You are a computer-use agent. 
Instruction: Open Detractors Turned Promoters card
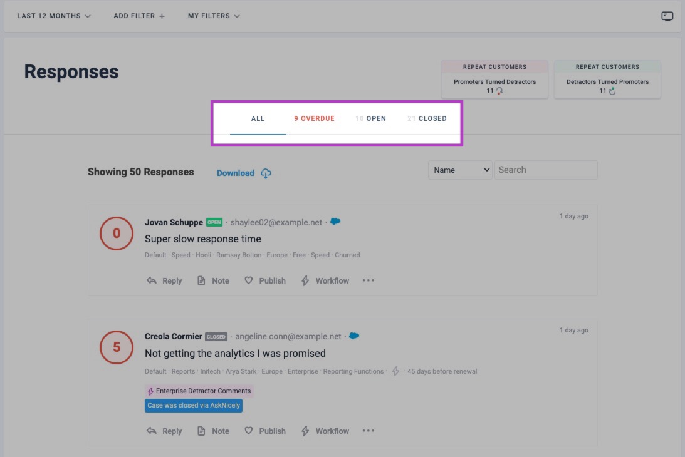pos(607,80)
